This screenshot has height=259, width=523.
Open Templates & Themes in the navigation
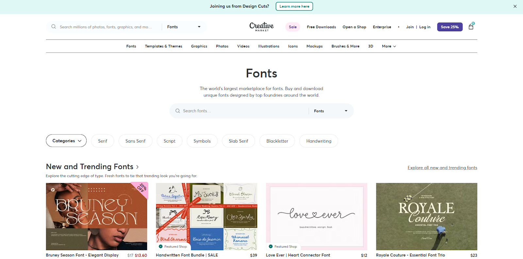coord(163,46)
